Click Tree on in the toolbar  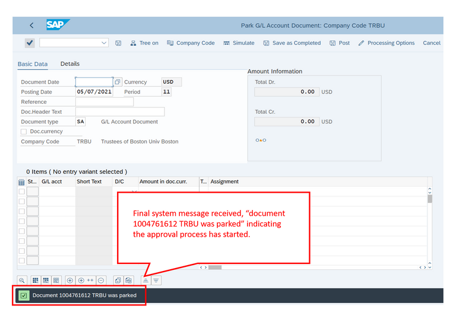[144, 43]
